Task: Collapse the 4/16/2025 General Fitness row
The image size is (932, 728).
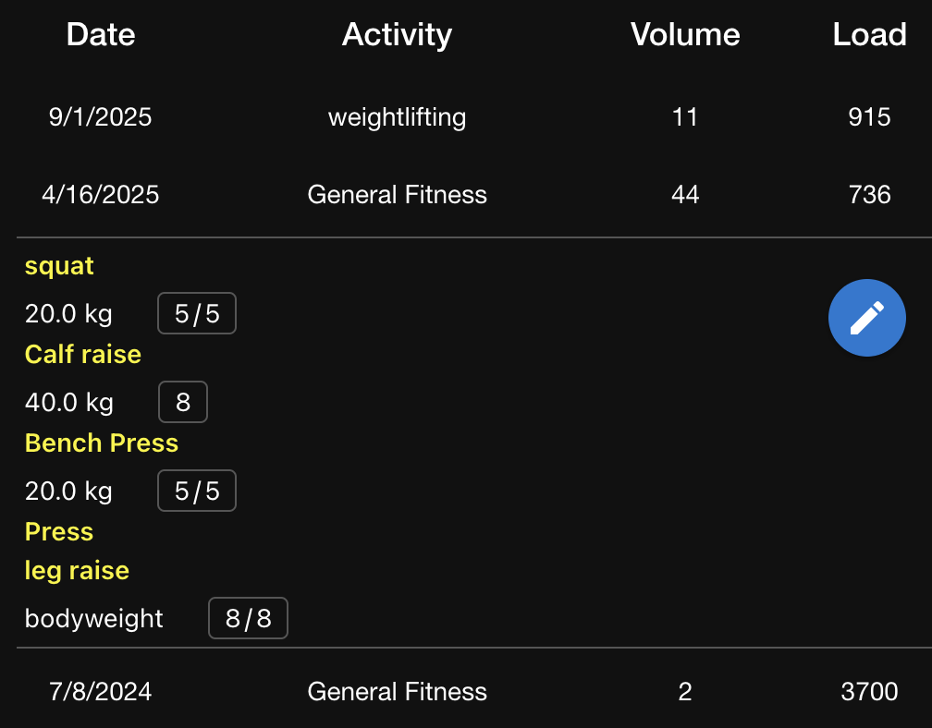Action: click(x=397, y=195)
